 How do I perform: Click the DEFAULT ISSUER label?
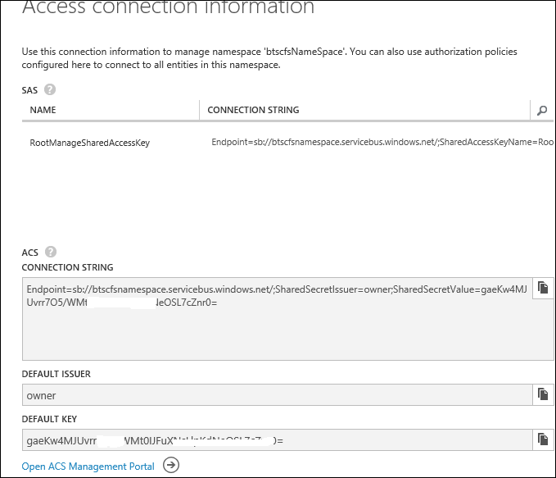coord(56,374)
